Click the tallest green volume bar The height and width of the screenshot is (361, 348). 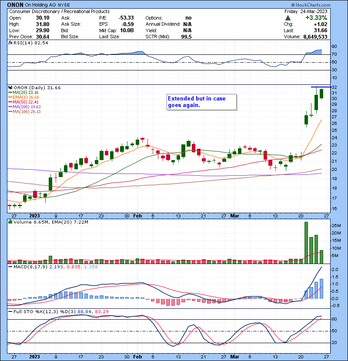tap(306, 243)
